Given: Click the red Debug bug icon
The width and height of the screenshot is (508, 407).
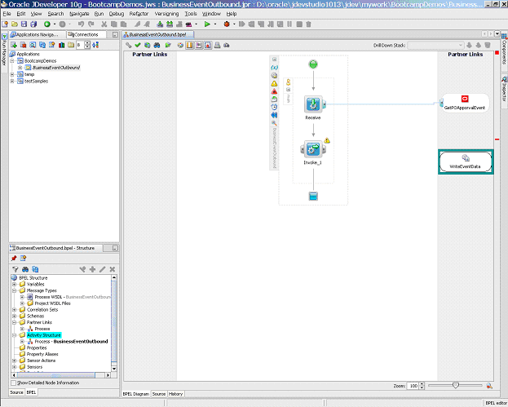Looking at the screenshot, I should [x=227, y=24].
